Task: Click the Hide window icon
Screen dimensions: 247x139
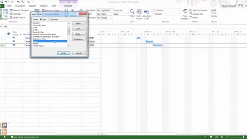Action: [191, 17]
